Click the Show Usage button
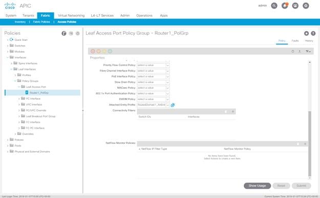Screen dimensions: 320x198 258,186
